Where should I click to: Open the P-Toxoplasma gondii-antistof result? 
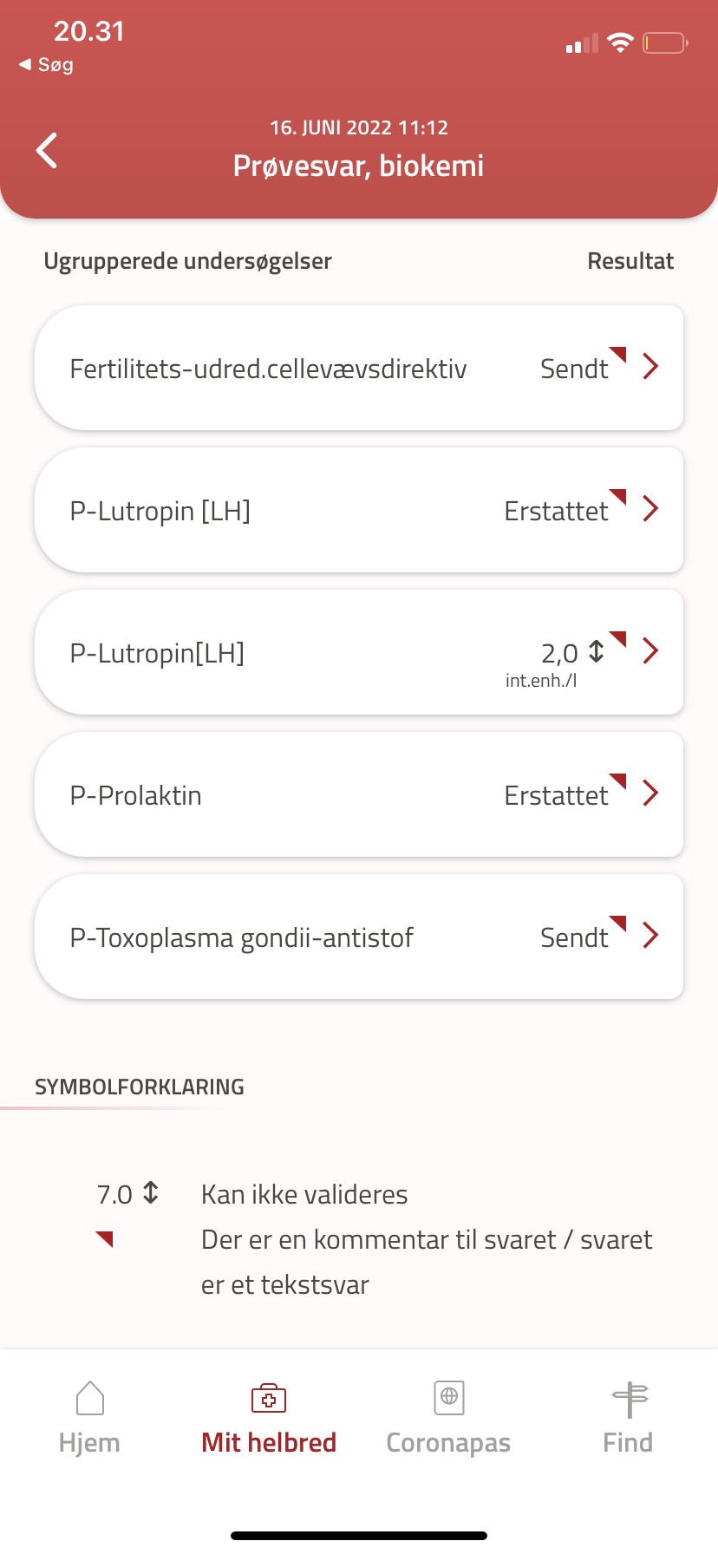pos(242,937)
